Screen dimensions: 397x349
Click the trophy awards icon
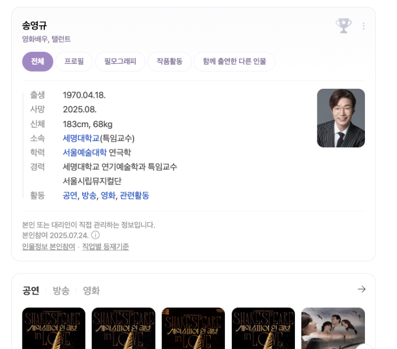point(344,26)
